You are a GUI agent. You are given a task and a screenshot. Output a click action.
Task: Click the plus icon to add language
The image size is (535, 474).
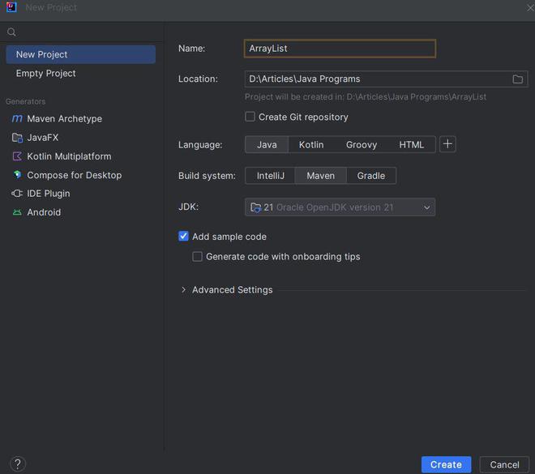(447, 144)
